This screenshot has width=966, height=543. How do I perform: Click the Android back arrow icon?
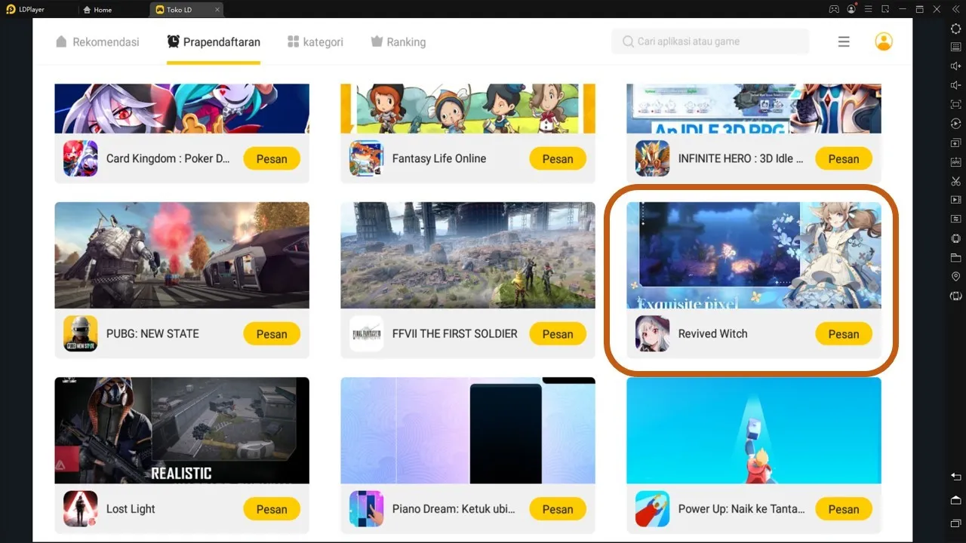click(x=955, y=477)
